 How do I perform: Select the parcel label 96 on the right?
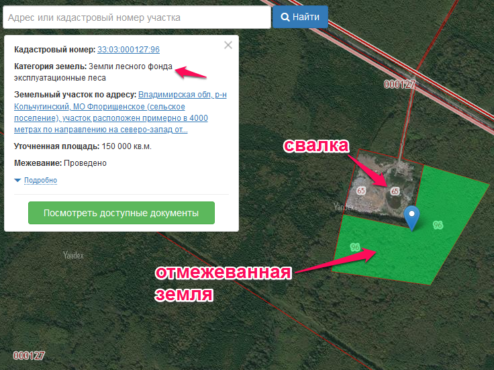pyautogui.click(x=438, y=225)
